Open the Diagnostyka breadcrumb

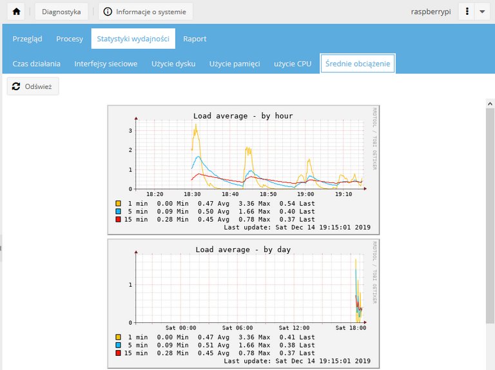click(62, 12)
